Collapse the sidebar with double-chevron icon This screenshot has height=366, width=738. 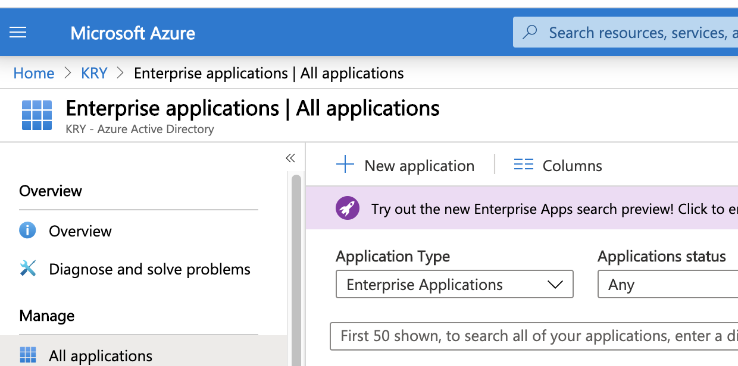tap(290, 158)
